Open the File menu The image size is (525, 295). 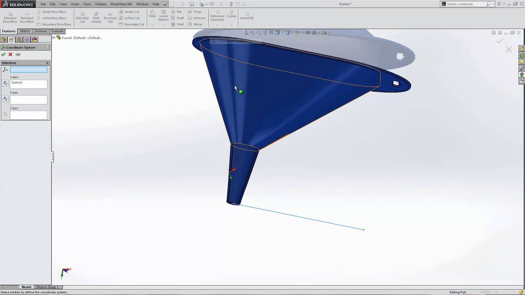[x=43, y=4]
